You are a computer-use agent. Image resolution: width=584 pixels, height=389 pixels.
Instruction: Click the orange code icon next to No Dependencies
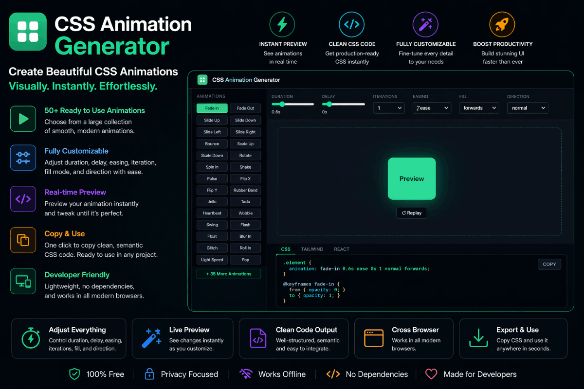333,374
